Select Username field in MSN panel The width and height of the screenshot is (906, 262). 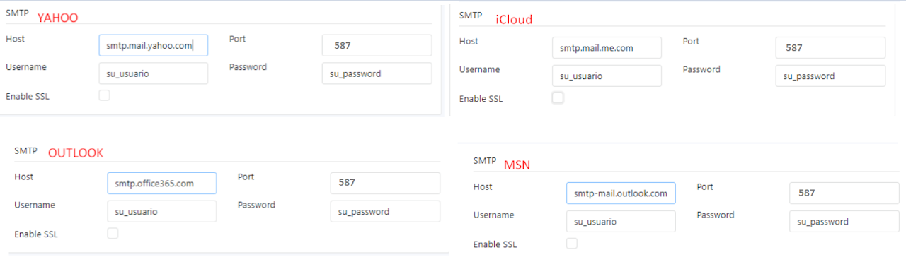pos(621,221)
